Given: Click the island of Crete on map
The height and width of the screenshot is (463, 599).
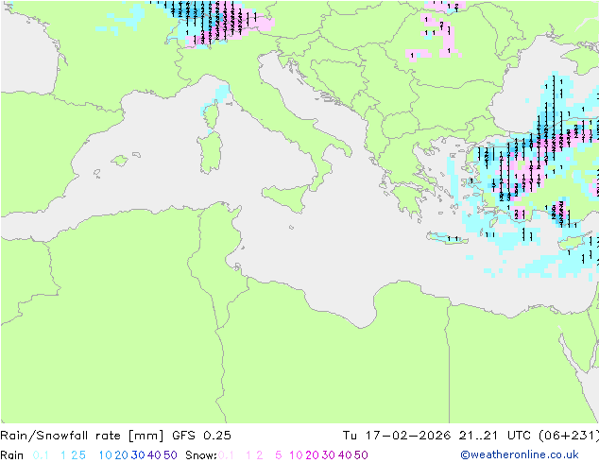Looking at the screenshot, I should point(447,237).
